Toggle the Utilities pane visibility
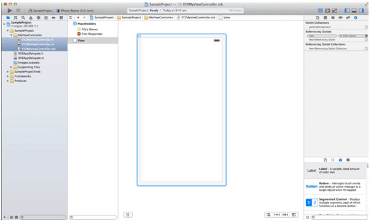 pos(361,10)
